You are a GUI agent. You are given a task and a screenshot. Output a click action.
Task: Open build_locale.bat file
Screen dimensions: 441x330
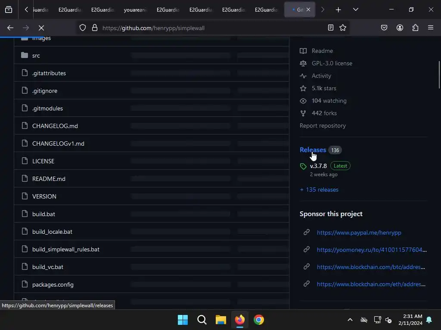pos(52,232)
